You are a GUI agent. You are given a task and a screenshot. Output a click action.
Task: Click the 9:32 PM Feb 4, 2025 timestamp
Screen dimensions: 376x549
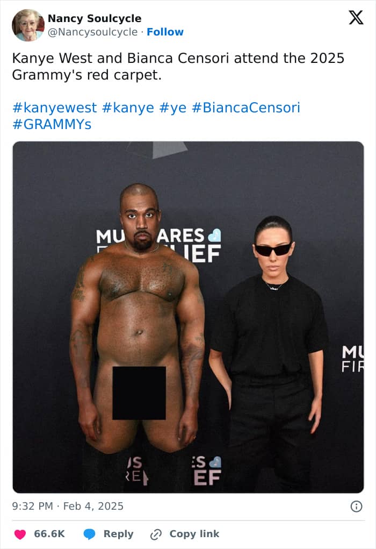[x=68, y=507]
